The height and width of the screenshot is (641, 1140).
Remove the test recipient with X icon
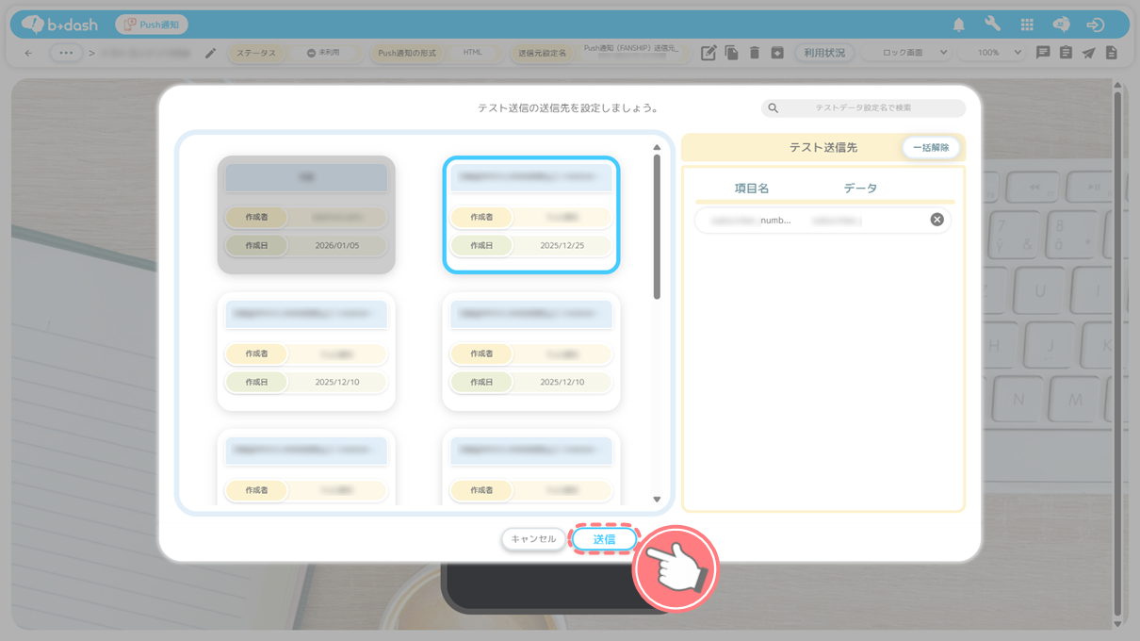[x=936, y=220]
